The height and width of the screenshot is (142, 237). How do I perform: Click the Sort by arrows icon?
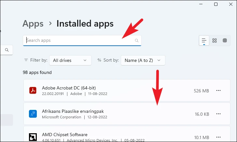point(99,60)
